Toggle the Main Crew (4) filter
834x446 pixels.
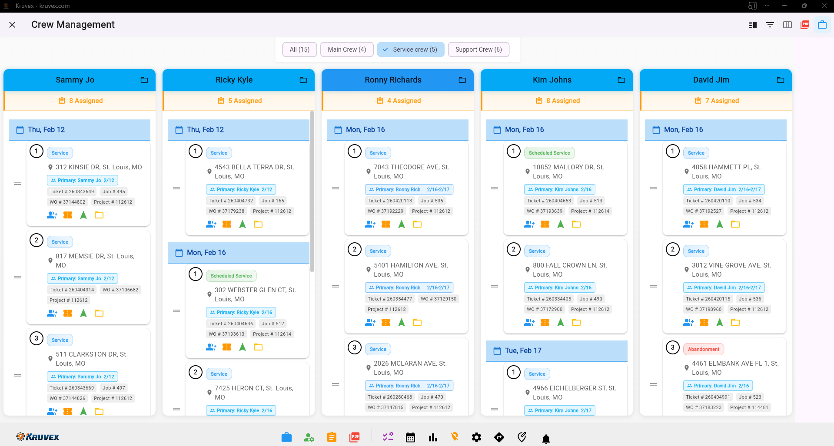[x=347, y=49]
